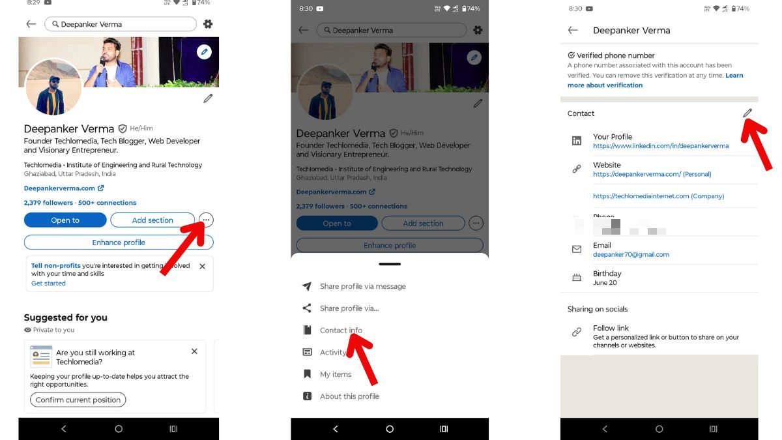Go back from the contact info screen on right phone
This screenshot has width=782, height=440.
[x=573, y=30]
